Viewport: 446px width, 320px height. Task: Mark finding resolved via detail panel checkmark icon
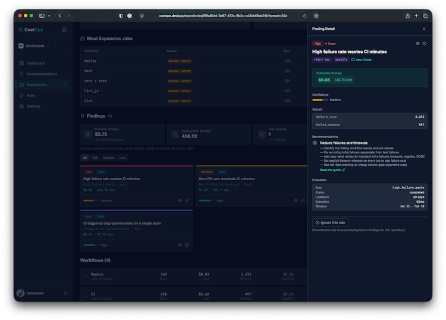click(425, 43)
